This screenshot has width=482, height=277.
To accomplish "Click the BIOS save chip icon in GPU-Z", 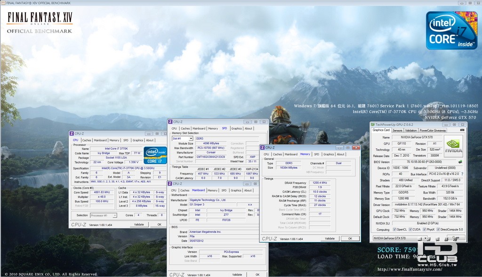I will [460, 161].
